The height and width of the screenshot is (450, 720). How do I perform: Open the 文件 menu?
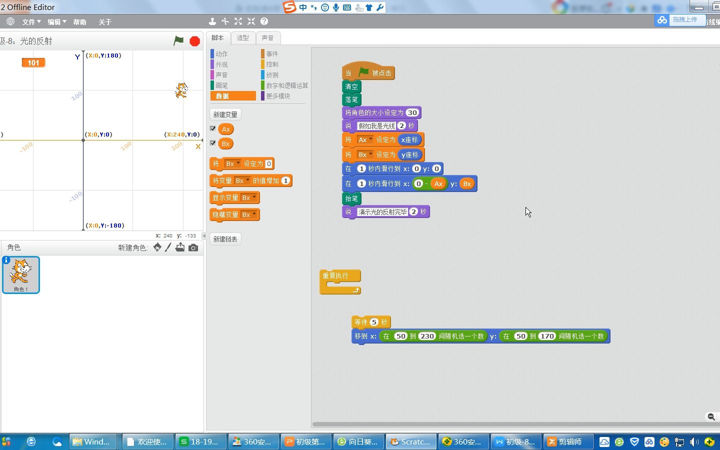[x=31, y=22]
